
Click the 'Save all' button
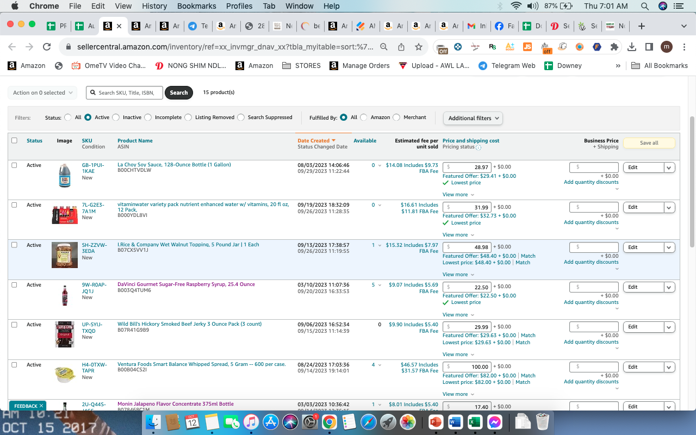tap(649, 143)
